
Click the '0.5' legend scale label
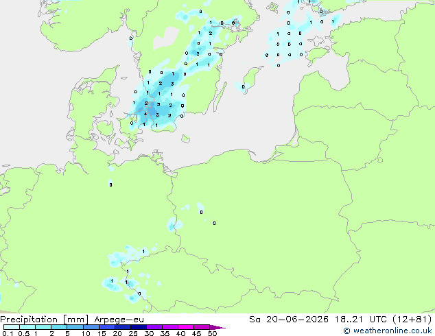23,333
